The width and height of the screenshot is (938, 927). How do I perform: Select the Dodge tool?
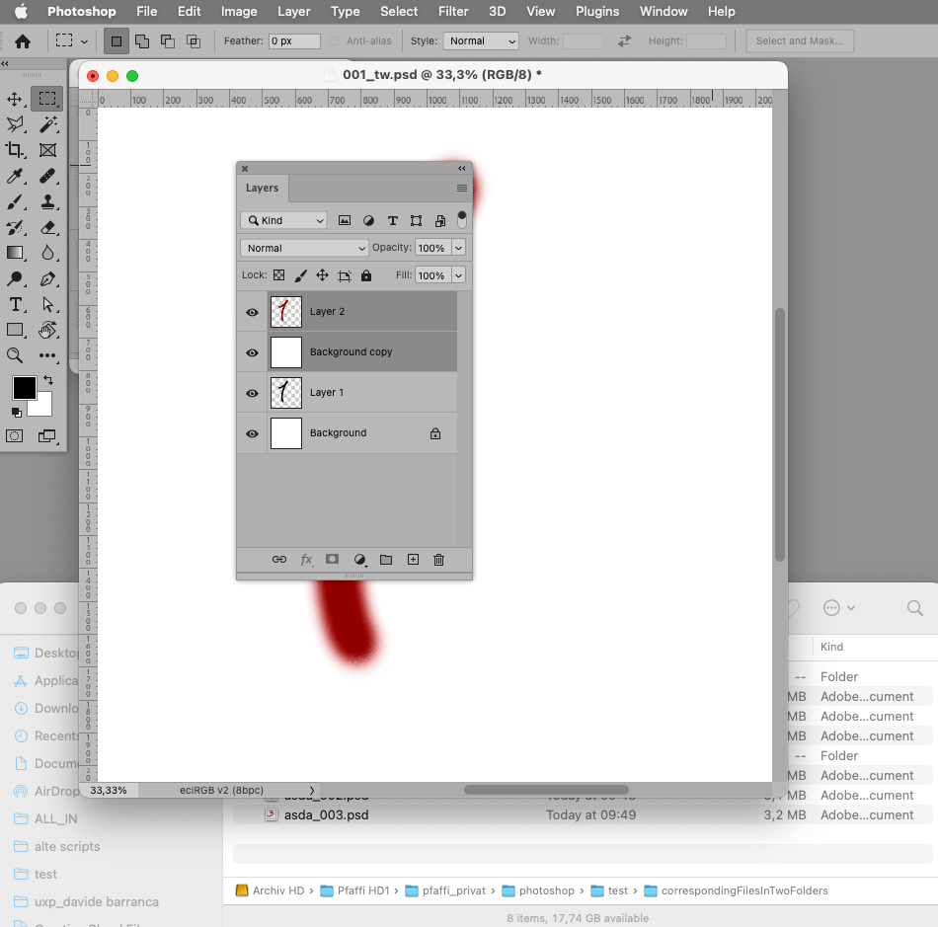tap(15, 278)
